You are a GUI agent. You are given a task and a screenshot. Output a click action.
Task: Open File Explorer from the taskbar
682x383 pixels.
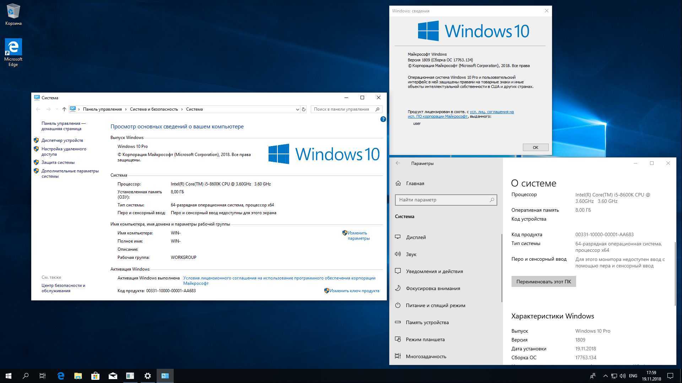coord(78,376)
